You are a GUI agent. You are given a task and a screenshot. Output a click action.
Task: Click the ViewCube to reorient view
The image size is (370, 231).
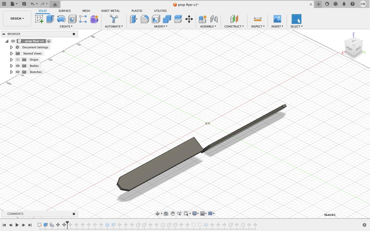click(x=354, y=47)
